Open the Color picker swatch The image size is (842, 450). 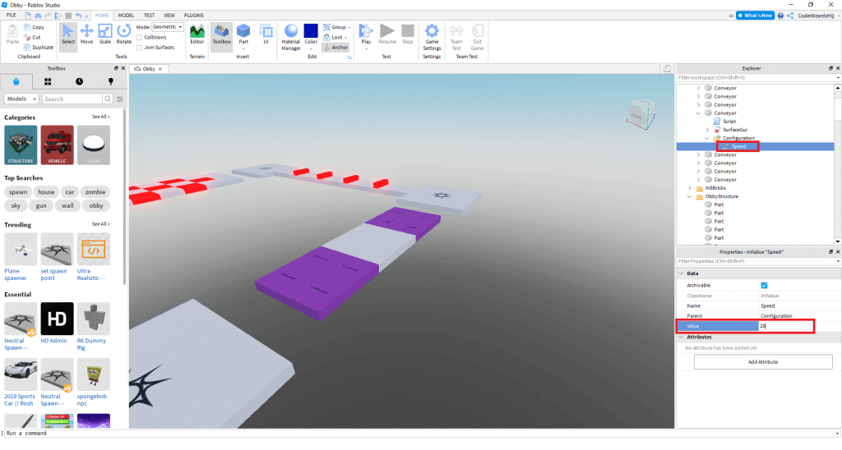click(x=311, y=31)
